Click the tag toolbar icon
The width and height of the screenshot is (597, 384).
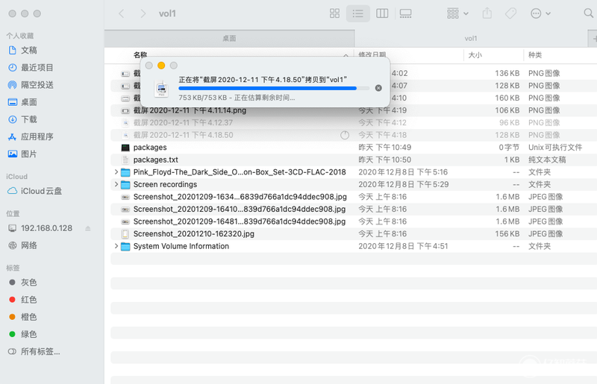point(510,13)
